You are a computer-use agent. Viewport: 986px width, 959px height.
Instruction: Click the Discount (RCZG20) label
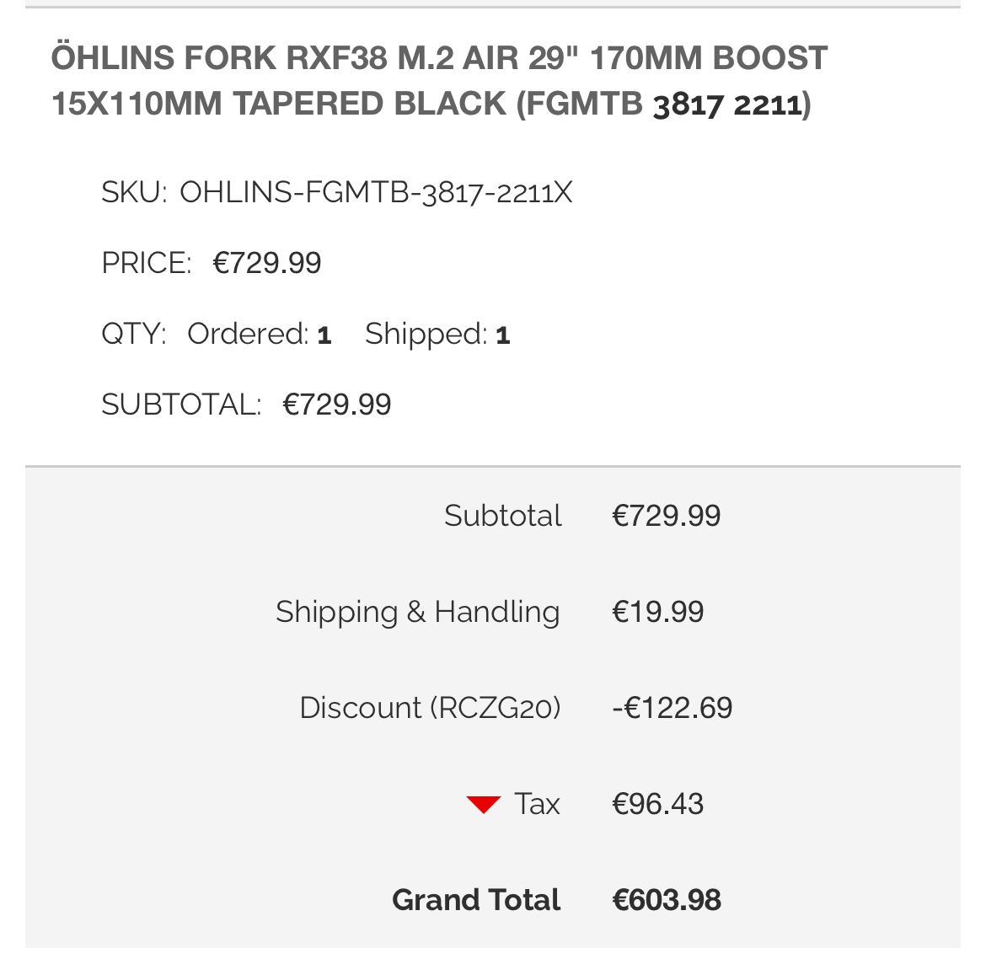tap(430, 708)
